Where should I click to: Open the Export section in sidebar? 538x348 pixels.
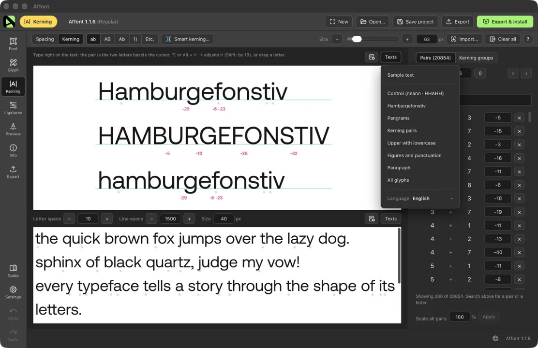(13, 172)
